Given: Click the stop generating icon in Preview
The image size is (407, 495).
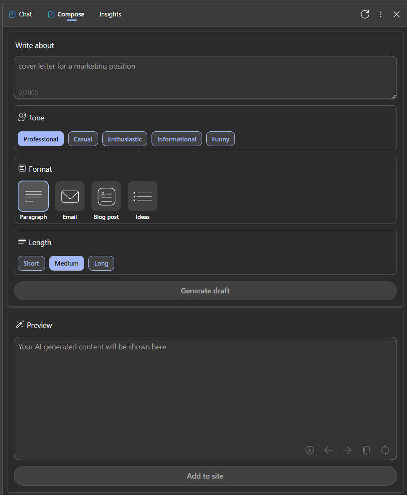Looking at the screenshot, I should [310, 450].
